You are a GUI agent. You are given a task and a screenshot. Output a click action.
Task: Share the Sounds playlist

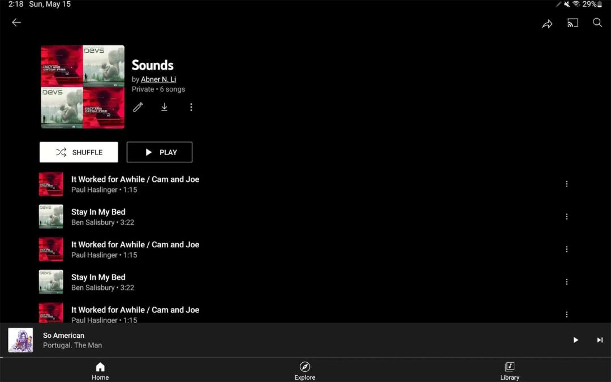point(547,24)
